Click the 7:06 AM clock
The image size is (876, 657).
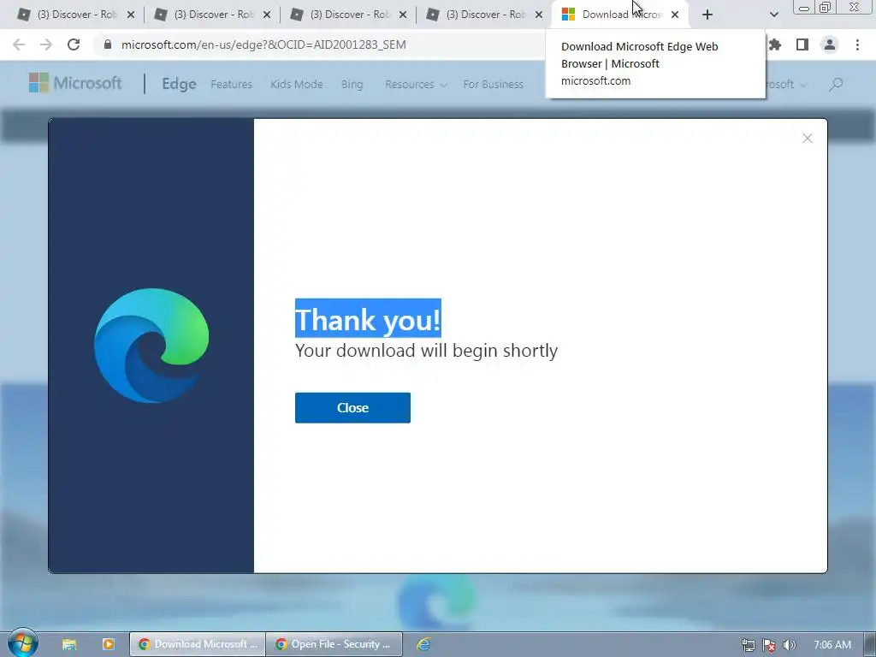click(x=832, y=645)
